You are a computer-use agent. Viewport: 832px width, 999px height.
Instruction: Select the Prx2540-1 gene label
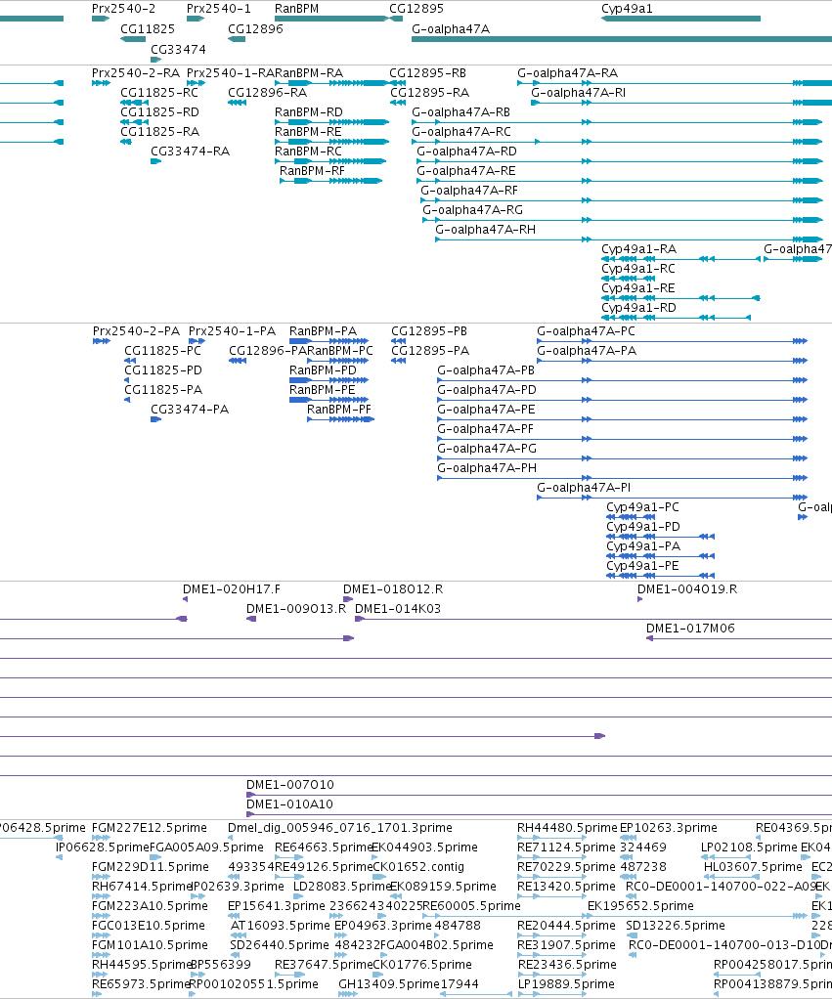(219, 9)
